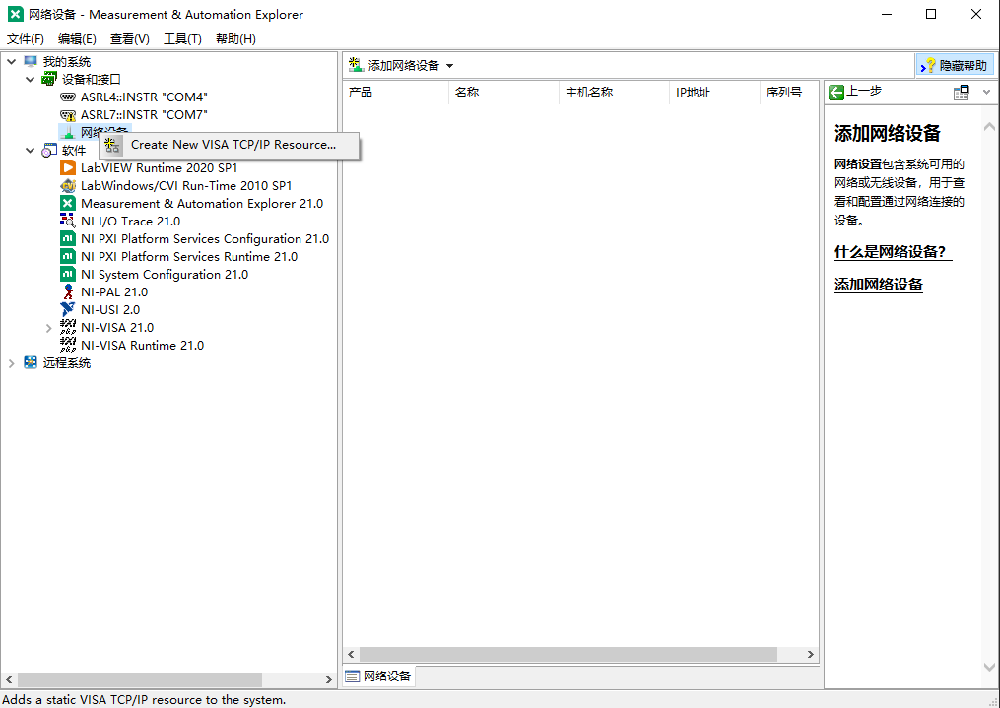Click the NI-VISA Runtime 21.0 icon

coord(68,346)
